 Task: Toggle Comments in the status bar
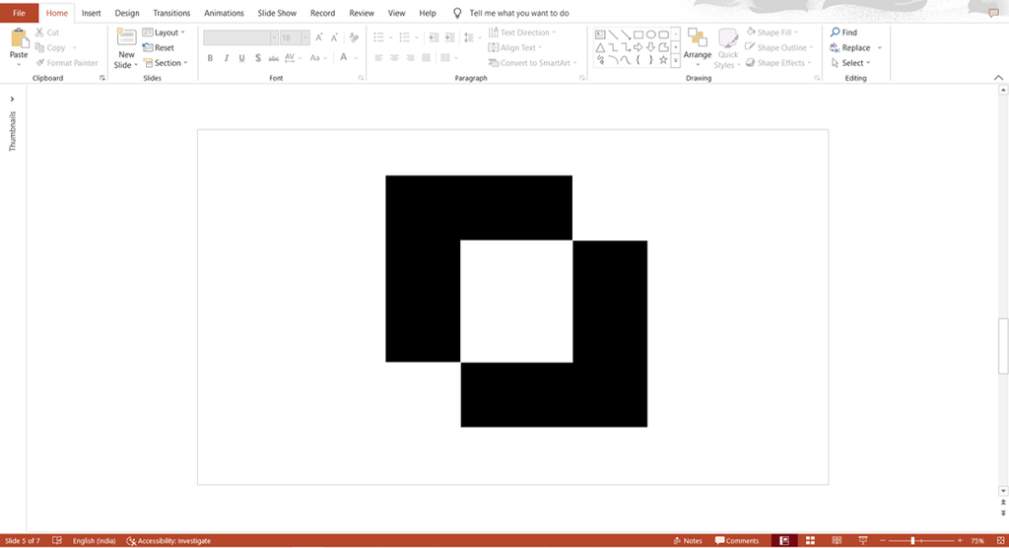pos(737,541)
